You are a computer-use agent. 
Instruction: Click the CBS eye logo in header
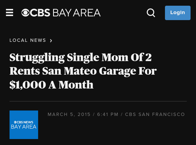tap(25, 13)
